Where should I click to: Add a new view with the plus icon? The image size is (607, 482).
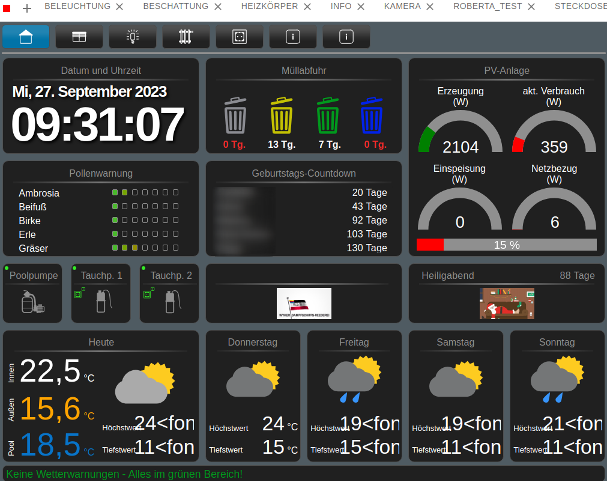[x=26, y=8]
